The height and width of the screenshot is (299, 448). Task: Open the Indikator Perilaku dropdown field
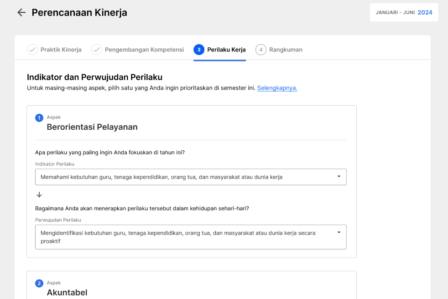[x=191, y=177]
